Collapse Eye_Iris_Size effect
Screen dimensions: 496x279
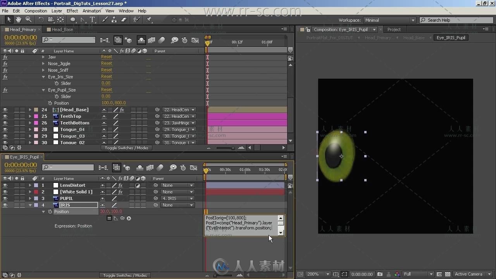point(43,77)
